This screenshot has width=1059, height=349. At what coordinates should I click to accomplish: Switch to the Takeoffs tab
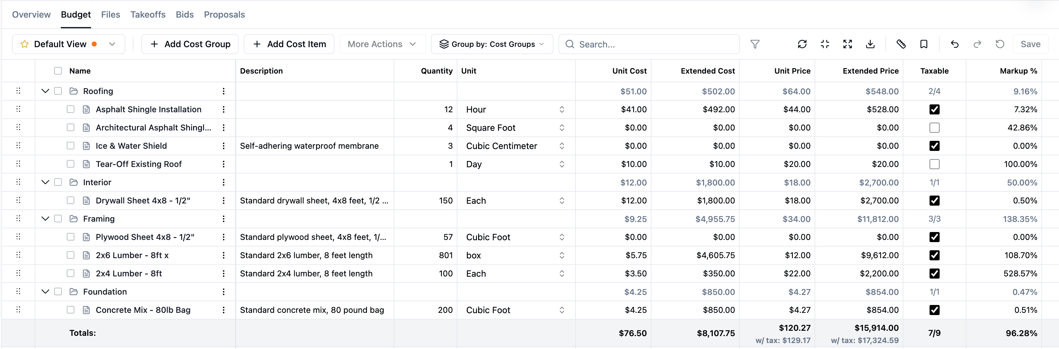(148, 14)
